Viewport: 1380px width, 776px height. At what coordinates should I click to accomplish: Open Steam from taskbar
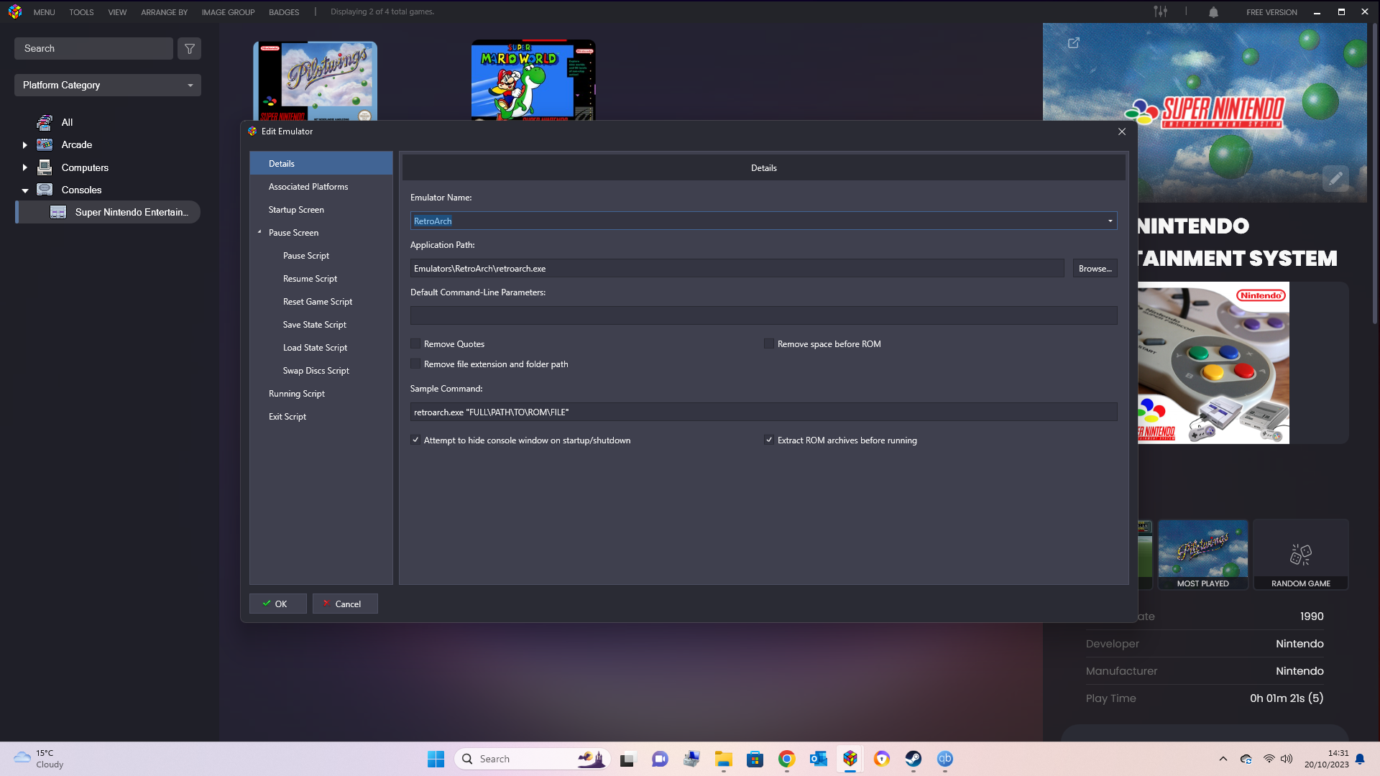[913, 759]
